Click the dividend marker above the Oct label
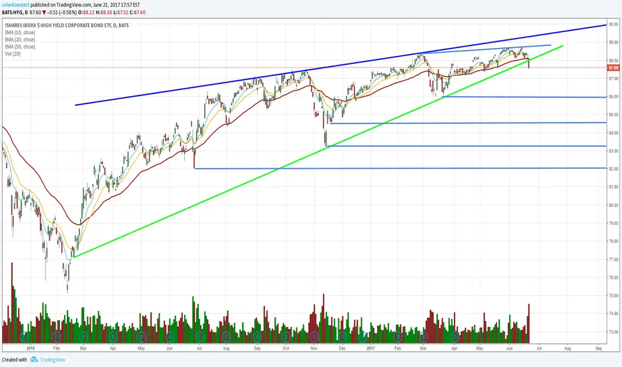This screenshot has width=622, height=367. tap(286, 337)
